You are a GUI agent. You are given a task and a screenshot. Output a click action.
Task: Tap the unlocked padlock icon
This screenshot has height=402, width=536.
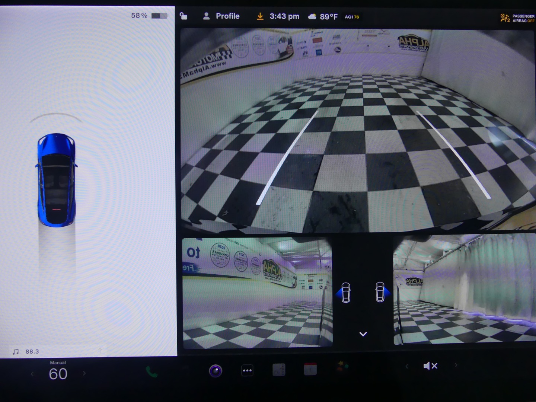[184, 16]
